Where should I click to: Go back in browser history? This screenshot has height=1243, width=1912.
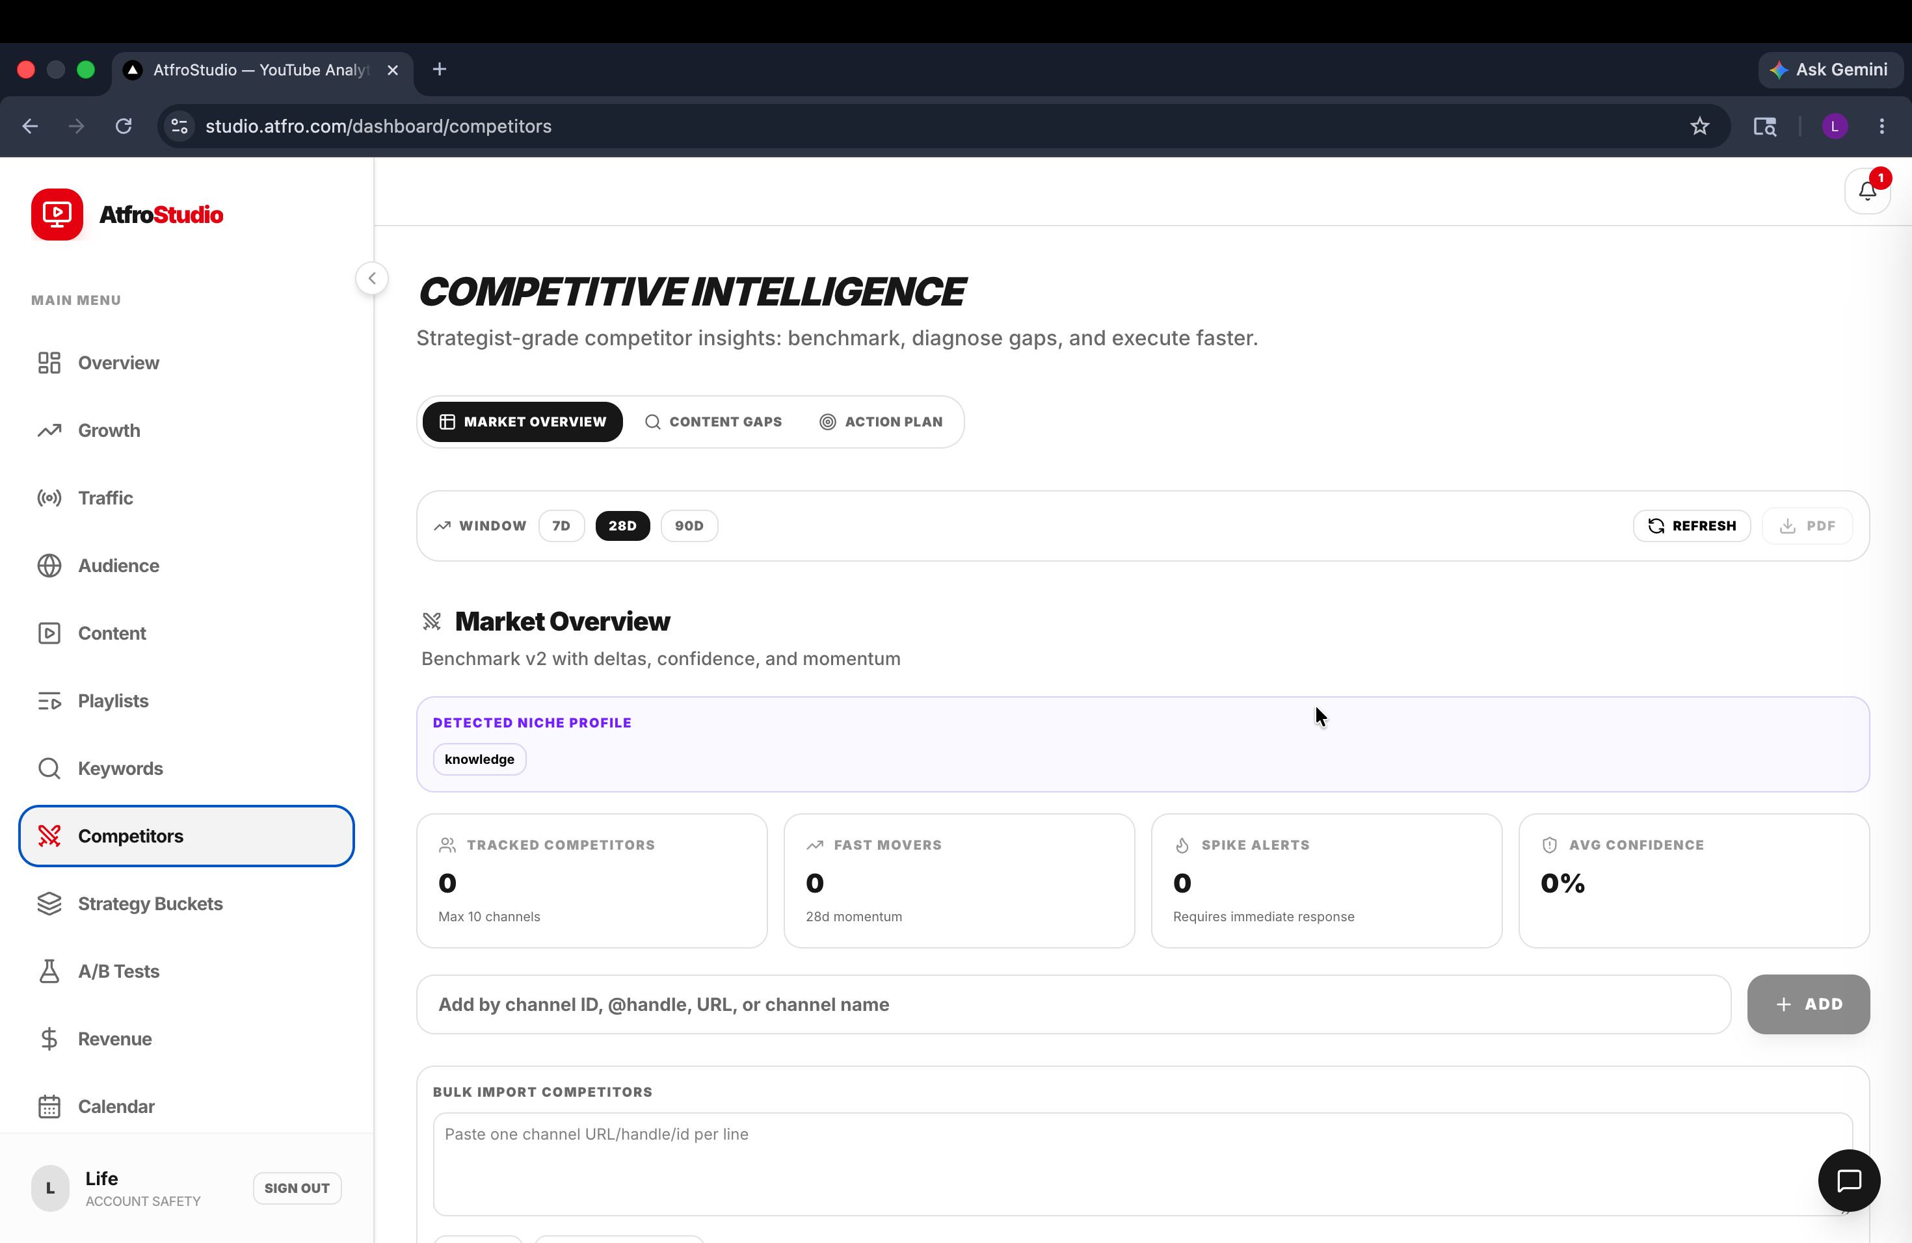point(31,126)
